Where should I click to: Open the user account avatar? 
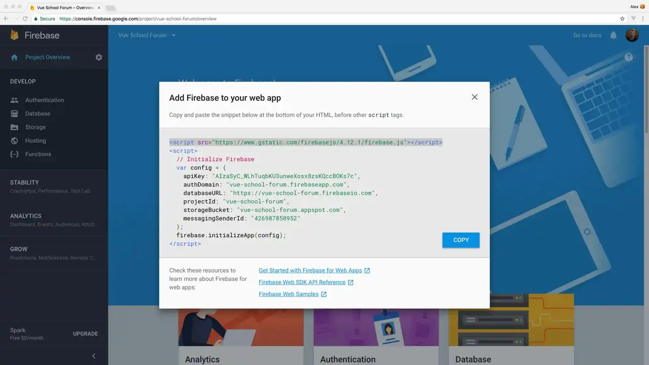tap(632, 35)
